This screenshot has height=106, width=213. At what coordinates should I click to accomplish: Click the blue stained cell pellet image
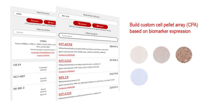[x=139, y=77]
